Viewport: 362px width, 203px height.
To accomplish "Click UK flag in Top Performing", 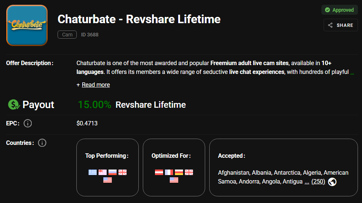I will (123, 172).
